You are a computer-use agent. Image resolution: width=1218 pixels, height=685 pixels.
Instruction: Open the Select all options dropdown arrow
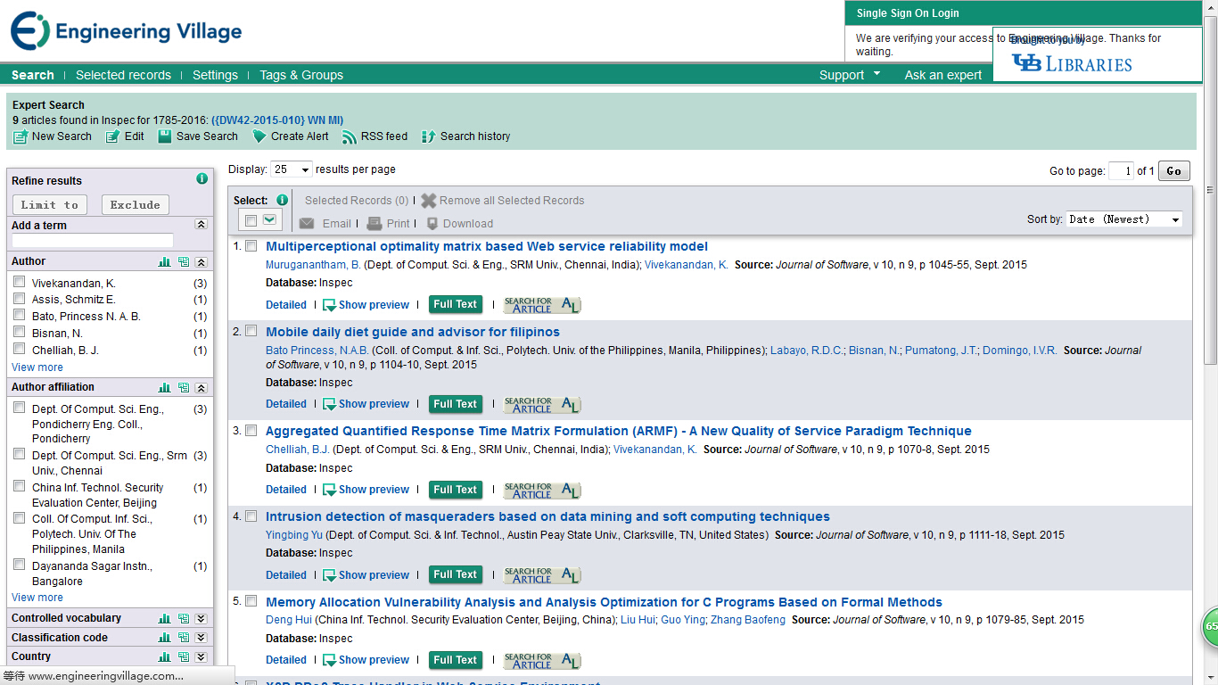[x=269, y=220]
